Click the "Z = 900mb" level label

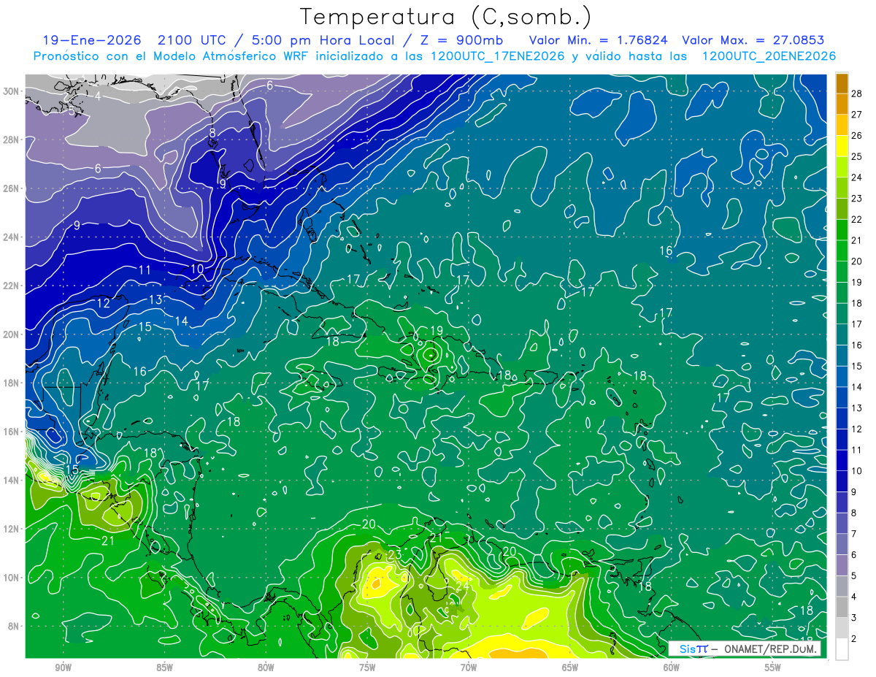(x=460, y=40)
